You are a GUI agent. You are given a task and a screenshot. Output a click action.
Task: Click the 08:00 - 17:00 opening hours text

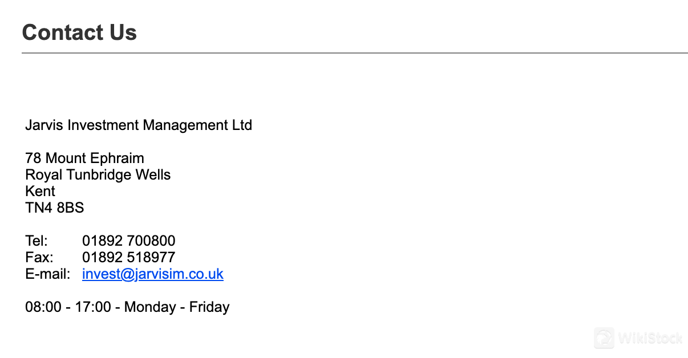68,307
